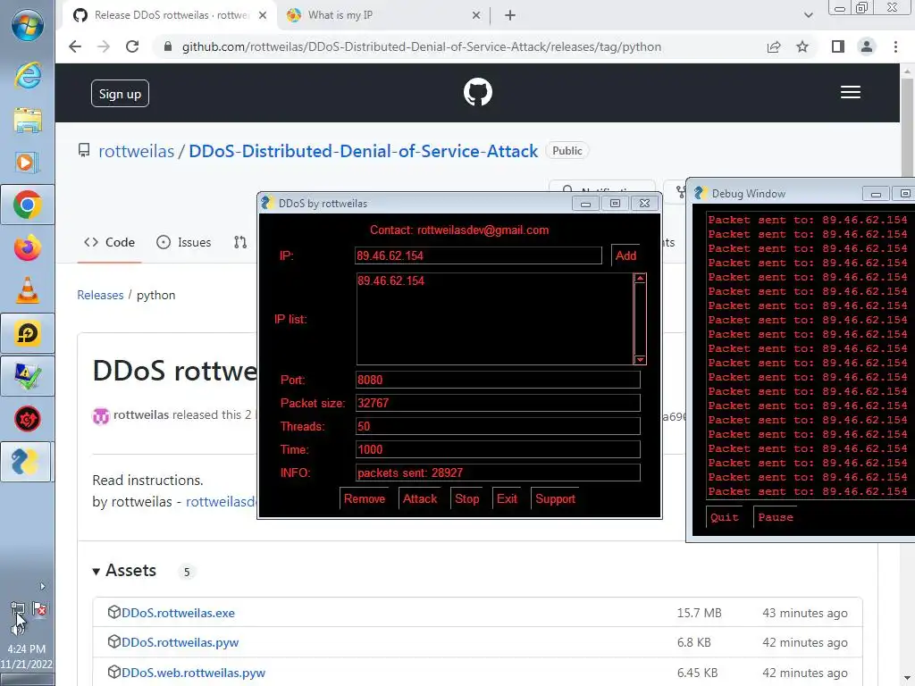This screenshot has height=686, width=915.
Task: Open the Issues repository tab
Action: 184,242
